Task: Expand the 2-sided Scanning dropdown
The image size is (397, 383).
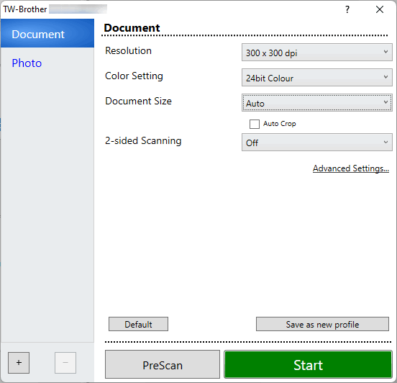Action: pos(317,143)
